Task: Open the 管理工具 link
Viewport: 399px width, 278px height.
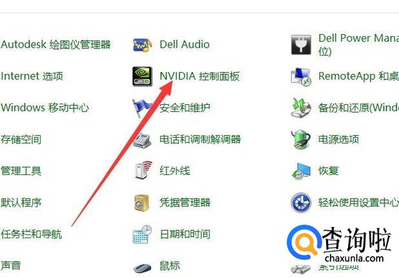Action: [21, 171]
